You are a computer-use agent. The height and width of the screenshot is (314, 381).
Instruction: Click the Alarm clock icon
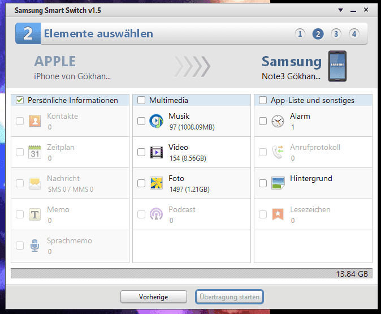click(x=278, y=121)
